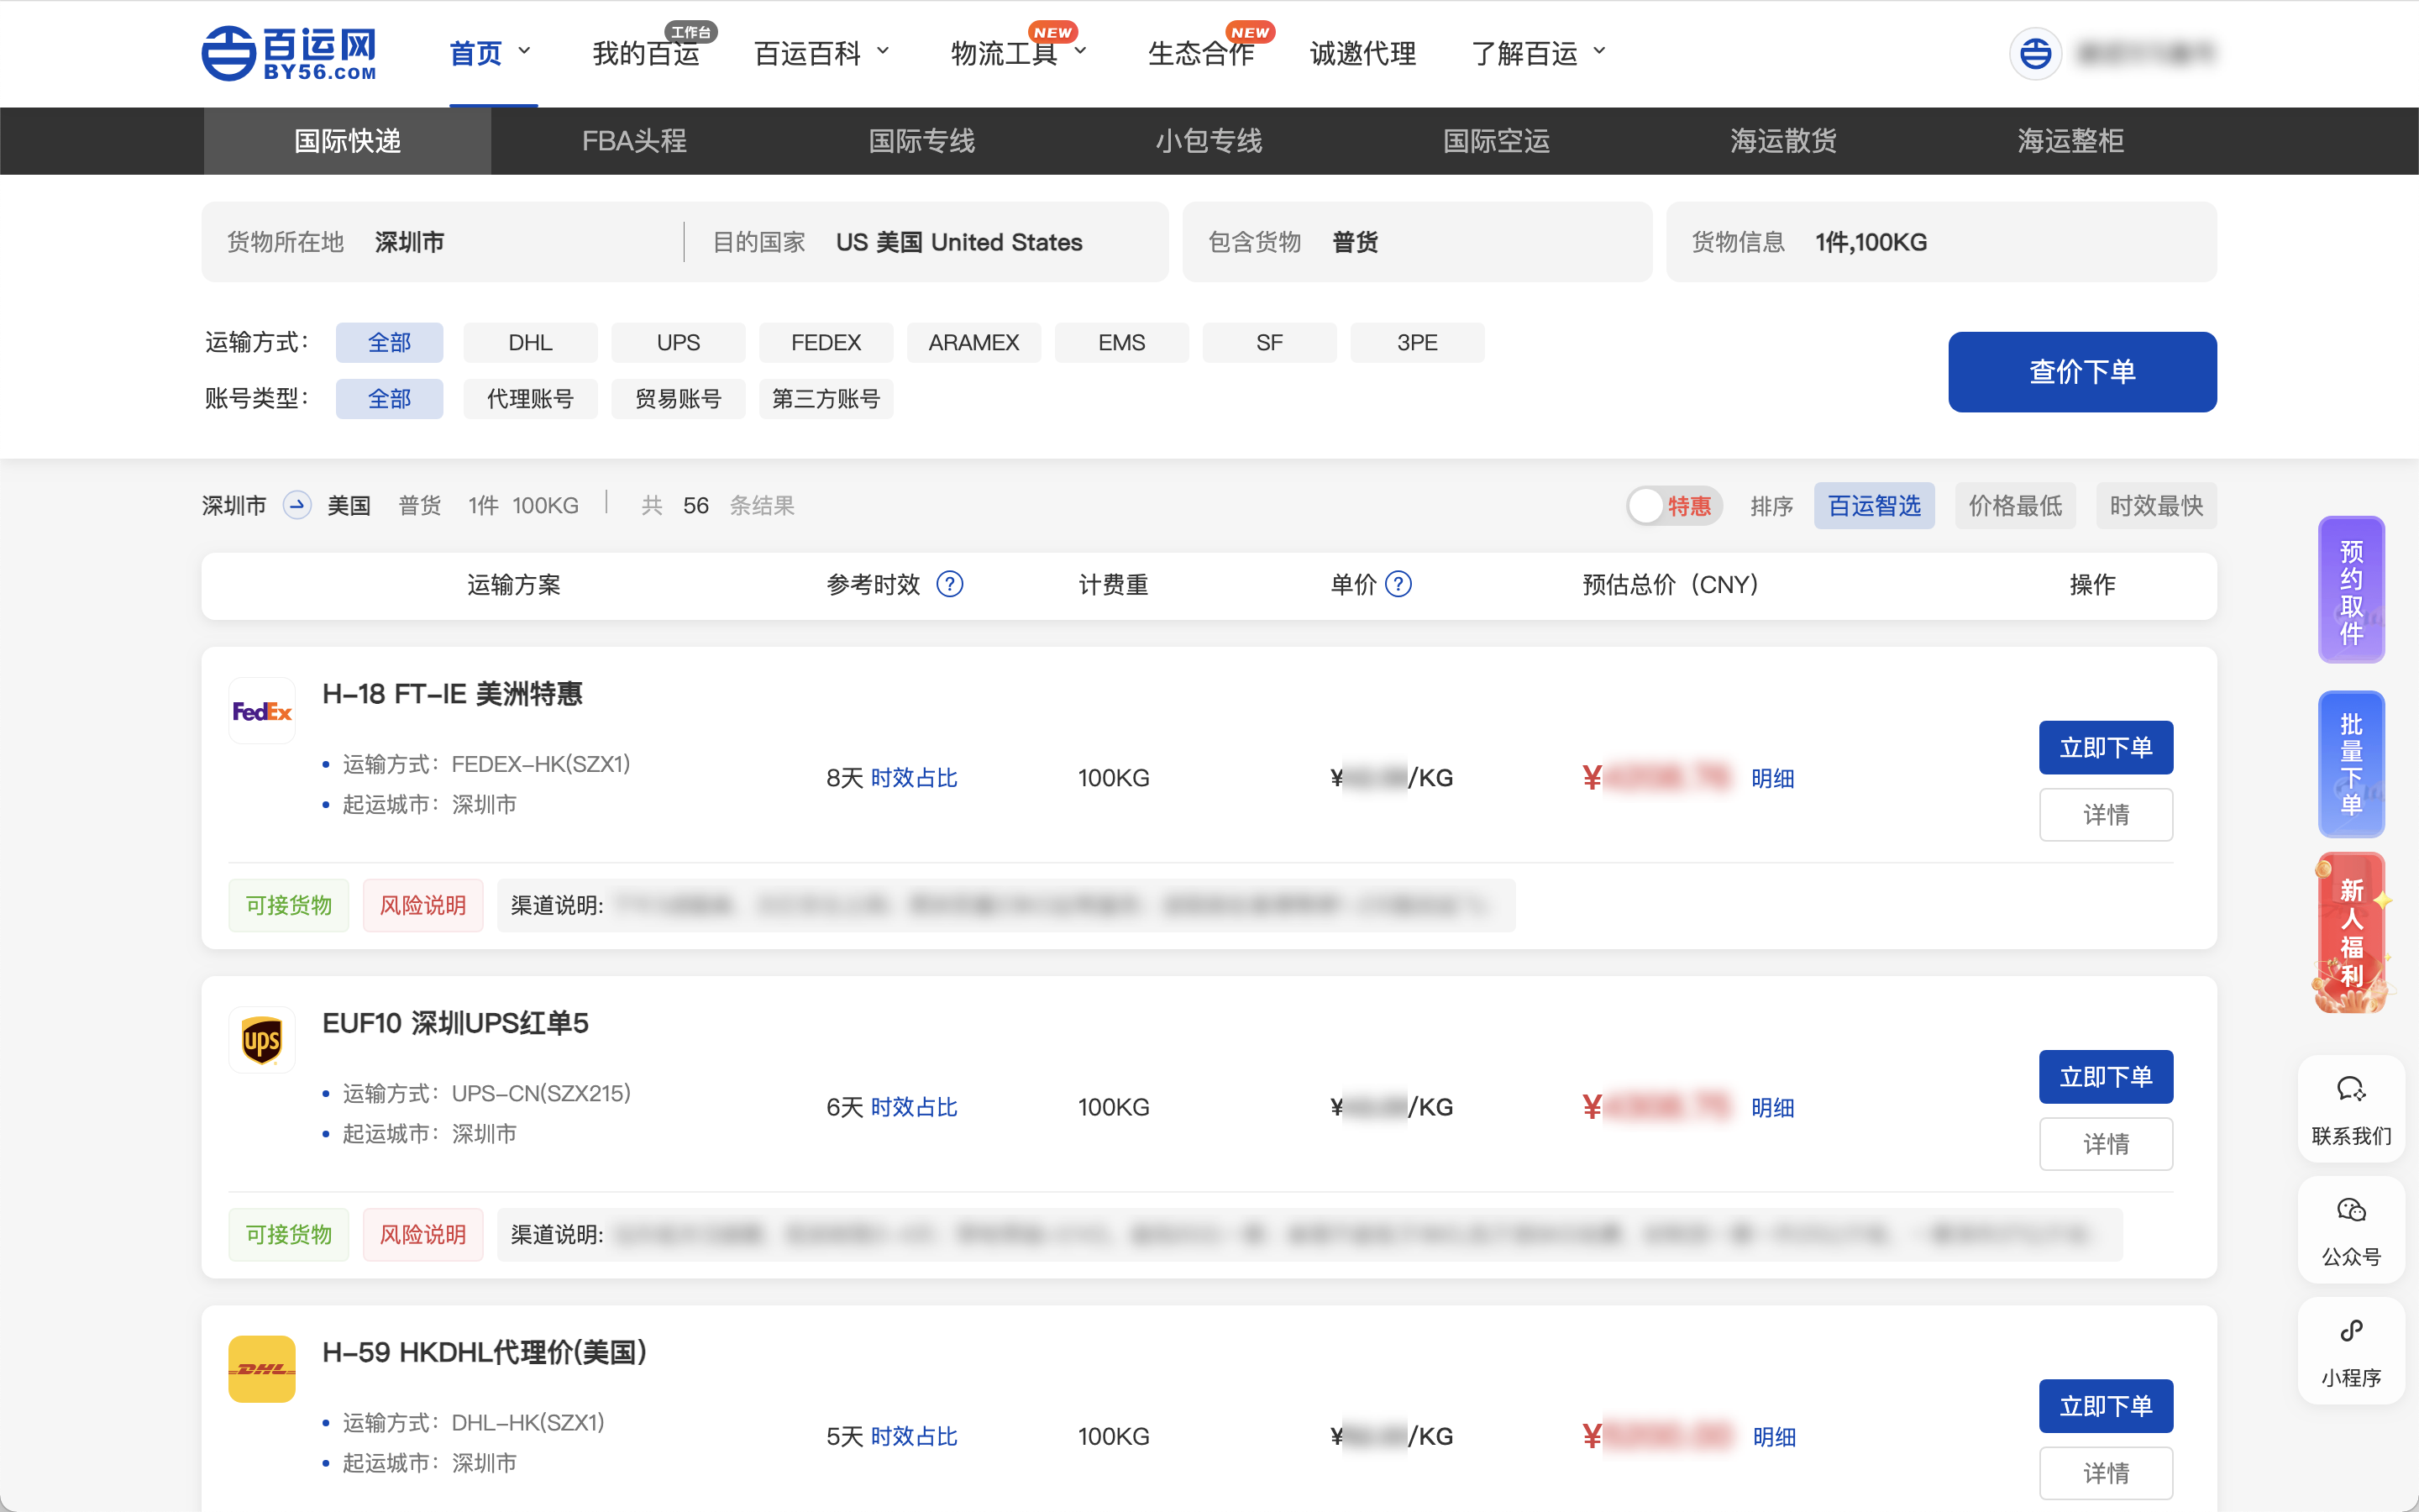打开单价旁的帮助提示图标

tap(1399, 584)
